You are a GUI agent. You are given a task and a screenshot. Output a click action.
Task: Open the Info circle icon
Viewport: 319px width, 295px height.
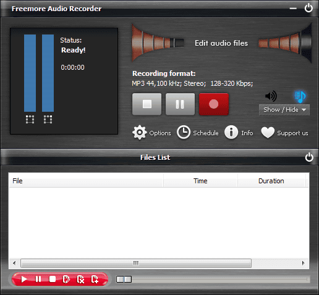pyautogui.click(x=231, y=132)
